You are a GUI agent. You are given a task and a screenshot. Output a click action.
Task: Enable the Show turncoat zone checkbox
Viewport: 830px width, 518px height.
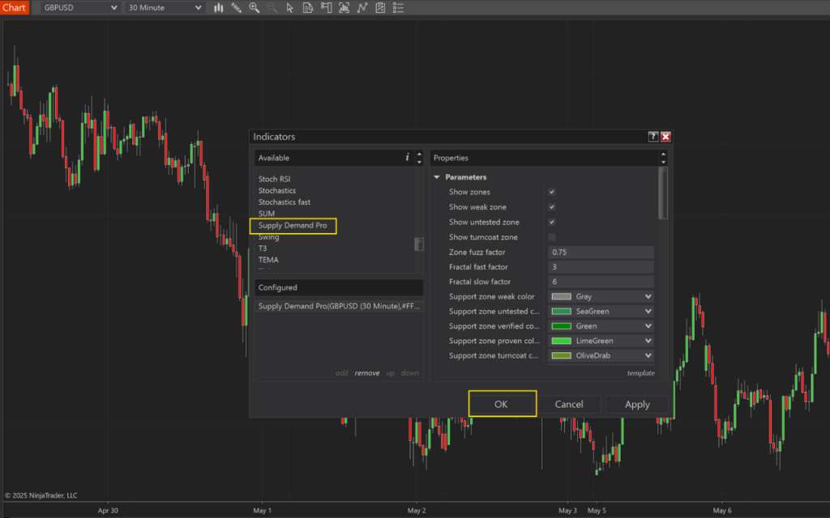pos(551,237)
